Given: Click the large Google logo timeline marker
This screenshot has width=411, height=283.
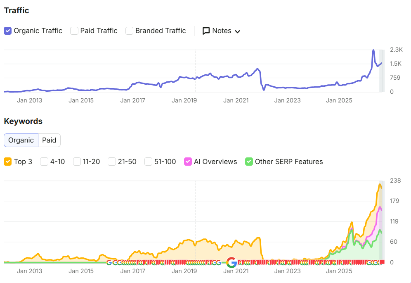Looking at the screenshot, I should pos(232,262).
